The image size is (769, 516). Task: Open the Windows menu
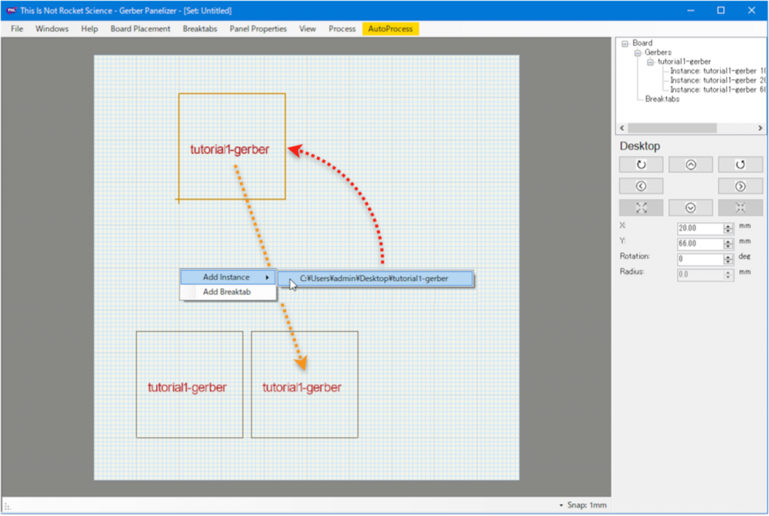click(52, 29)
